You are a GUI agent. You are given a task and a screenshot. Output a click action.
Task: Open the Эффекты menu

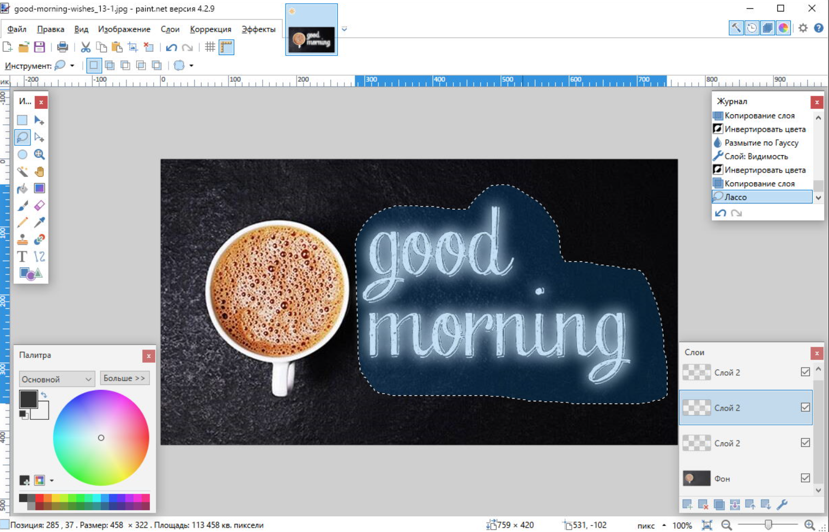point(258,29)
